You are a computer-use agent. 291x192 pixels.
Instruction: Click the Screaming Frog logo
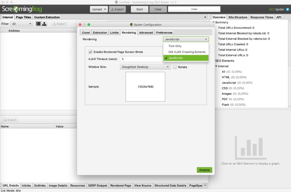22,9
